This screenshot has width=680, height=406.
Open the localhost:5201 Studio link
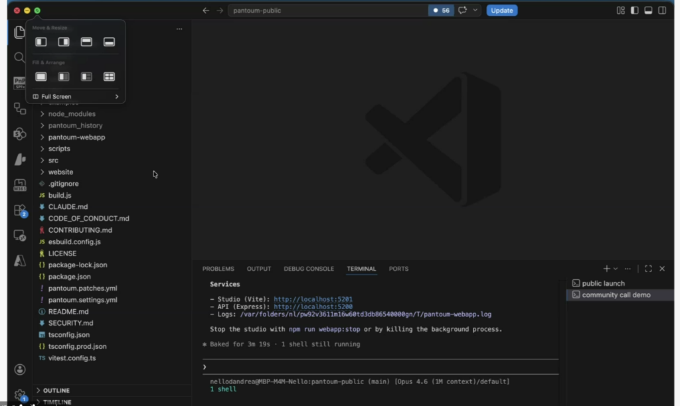pyautogui.click(x=313, y=299)
